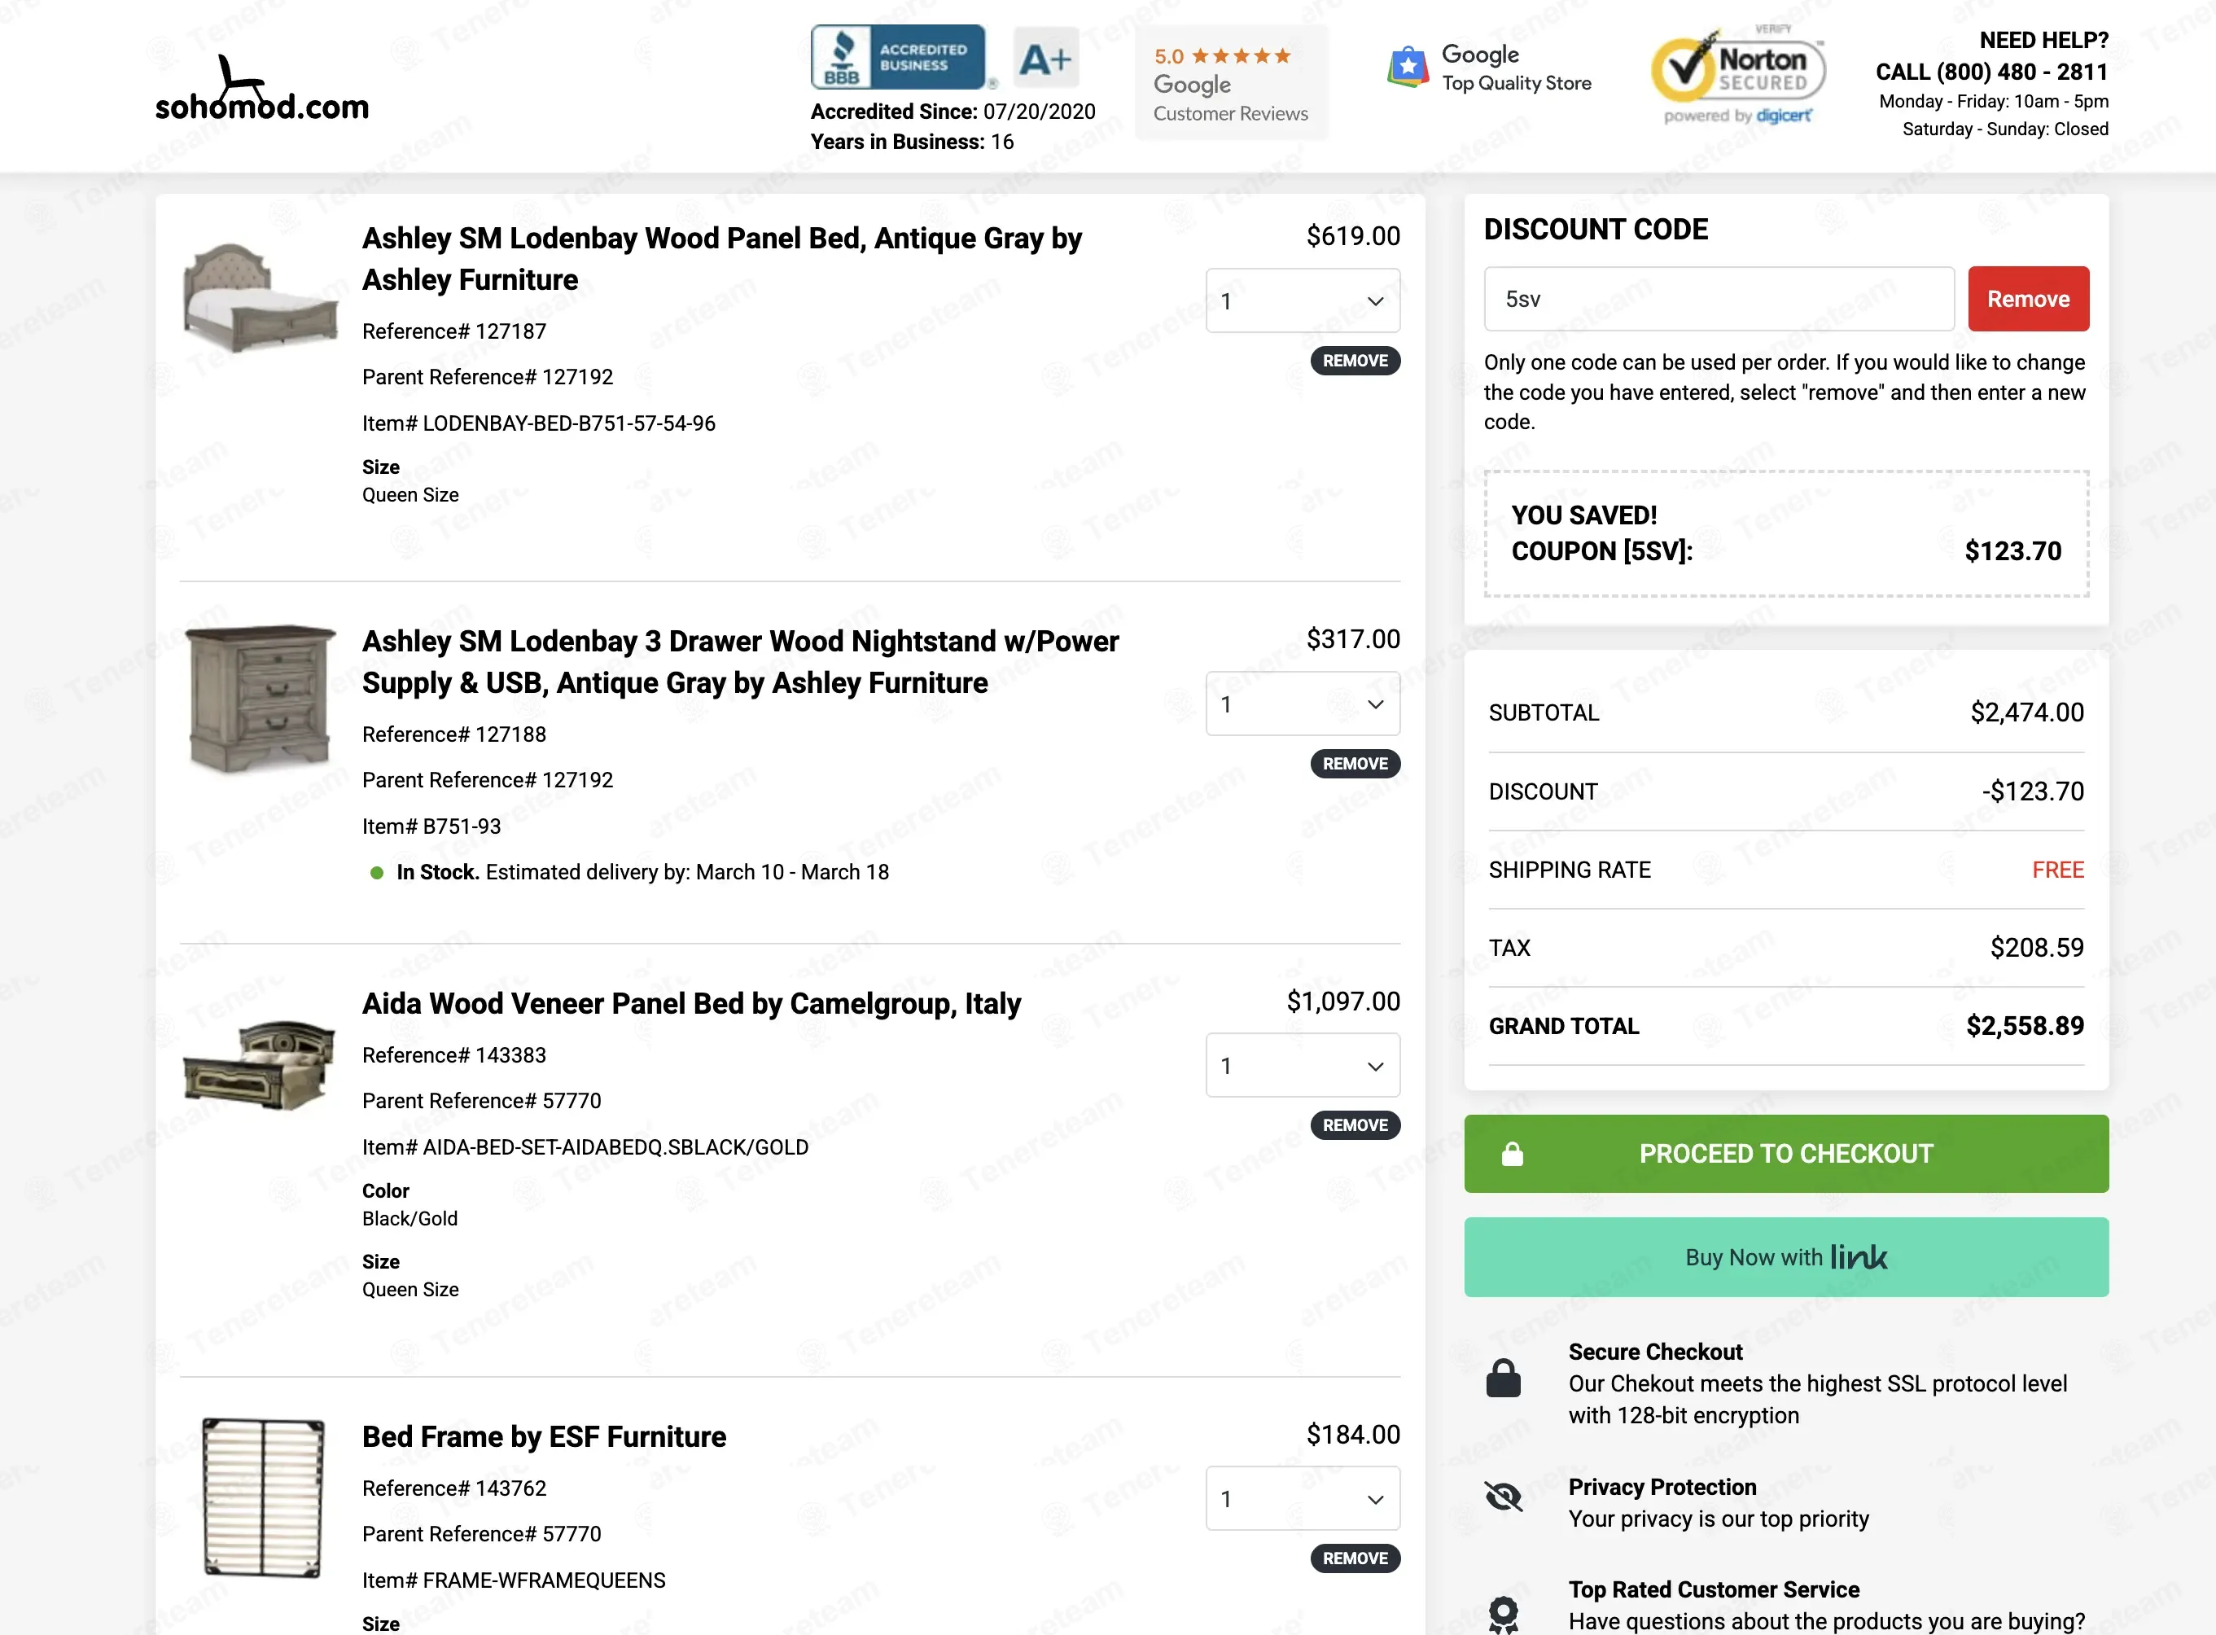Focus the discount code input field
The width and height of the screenshot is (2216, 1635).
click(1719, 299)
